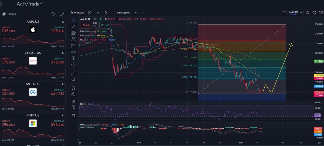
Task: Open the 1h timeframe dropdown
Action: (x=98, y=13)
